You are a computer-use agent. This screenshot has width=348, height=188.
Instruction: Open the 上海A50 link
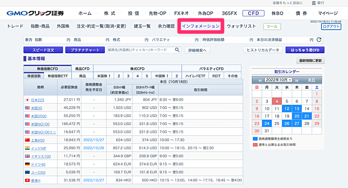pos(38,140)
